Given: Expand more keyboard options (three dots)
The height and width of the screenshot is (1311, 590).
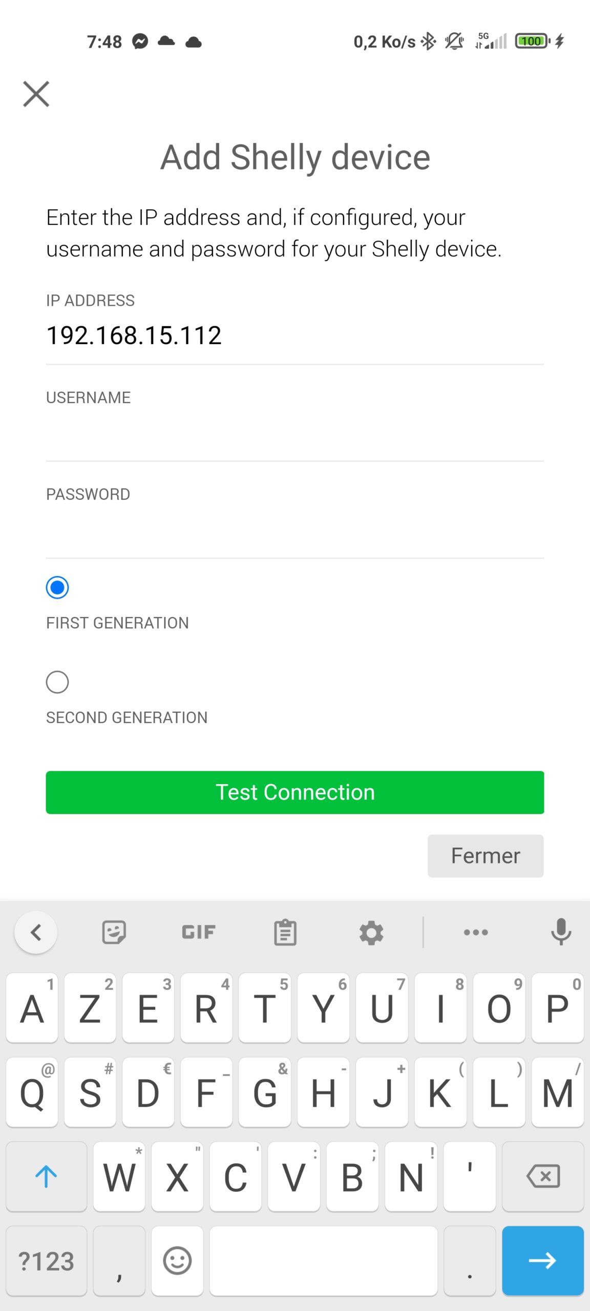Looking at the screenshot, I should point(476,932).
